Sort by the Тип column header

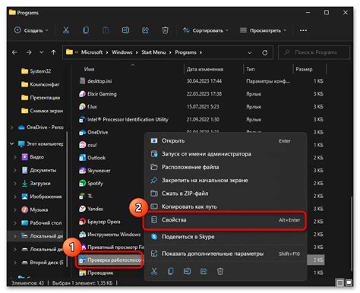coord(251,69)
